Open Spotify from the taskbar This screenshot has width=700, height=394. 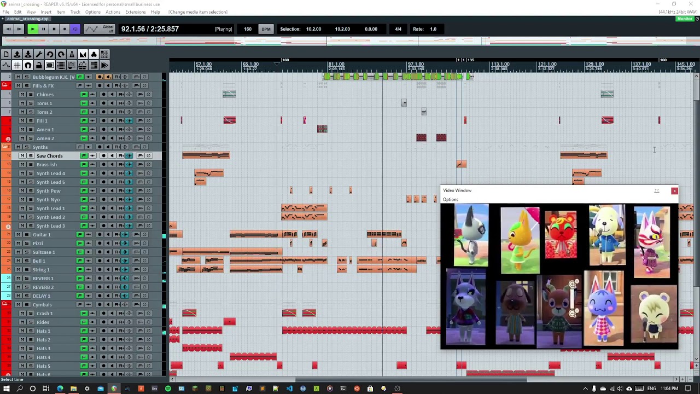point(168,389)
